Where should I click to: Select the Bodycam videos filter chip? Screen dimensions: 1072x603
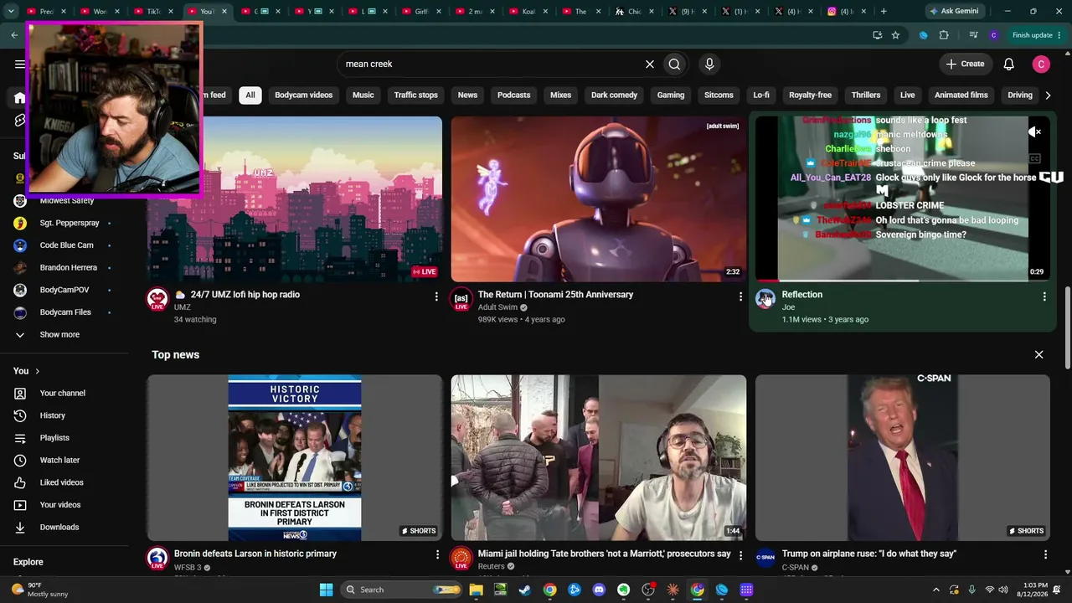[x=304, y=95]
